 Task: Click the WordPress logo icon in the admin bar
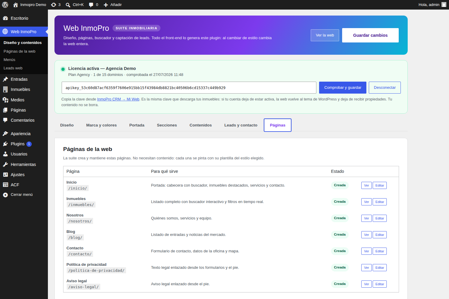pos(5,5)
